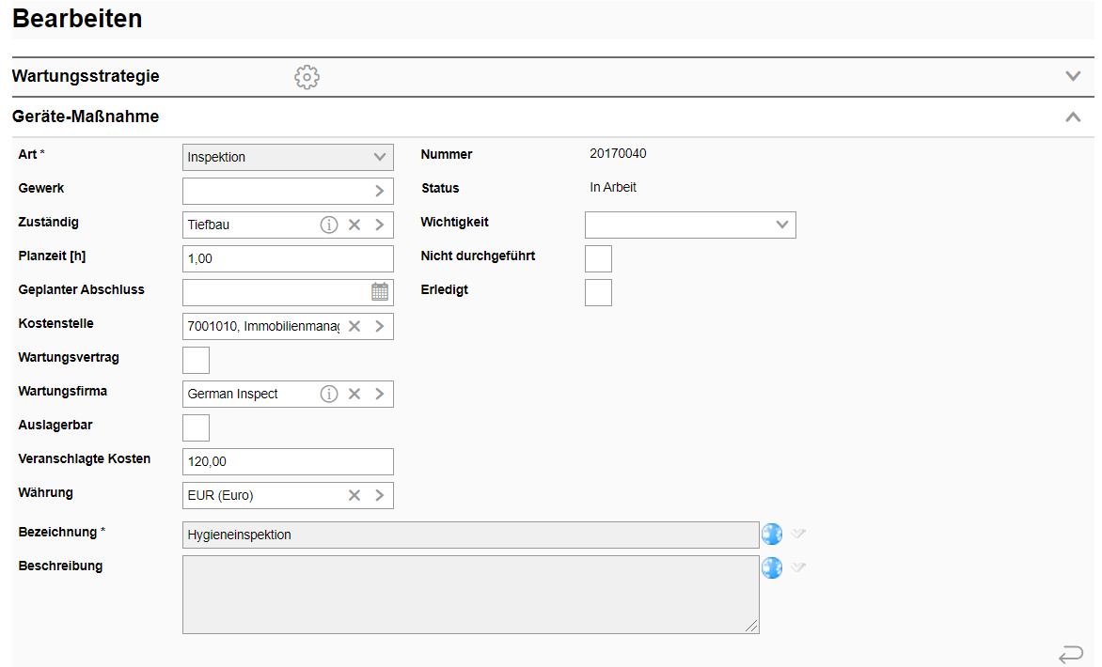Clear the Zuständig field value
1102x667 pixels.
point(354,225)
